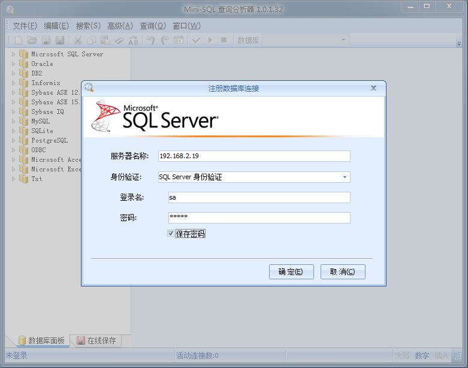Click the Undo arrow icon

point(151,40)
